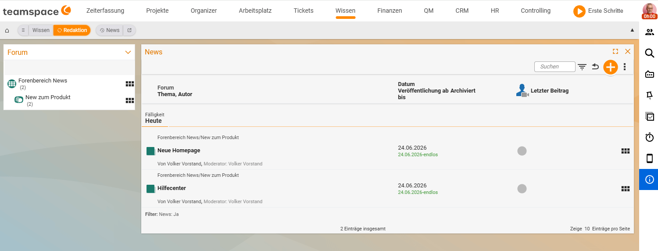Screen dimensions: 658x251
Task: Open the search magnifier in right sidebar
Action: (650, 53)
